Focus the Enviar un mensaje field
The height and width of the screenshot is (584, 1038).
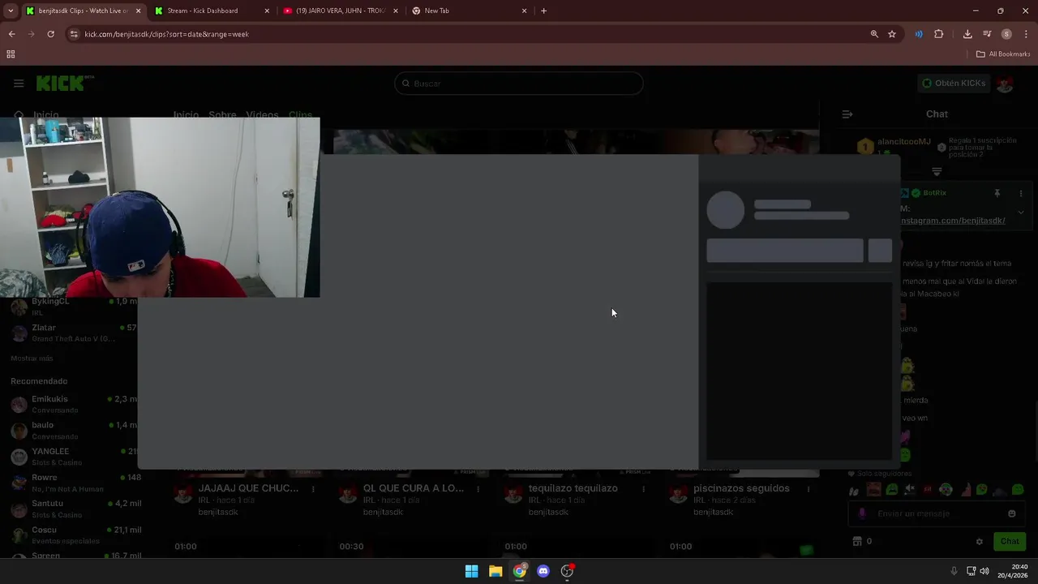tap(937, 513)
